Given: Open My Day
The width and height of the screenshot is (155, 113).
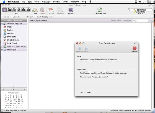Looking at the screenshot, I should (71, 11).
